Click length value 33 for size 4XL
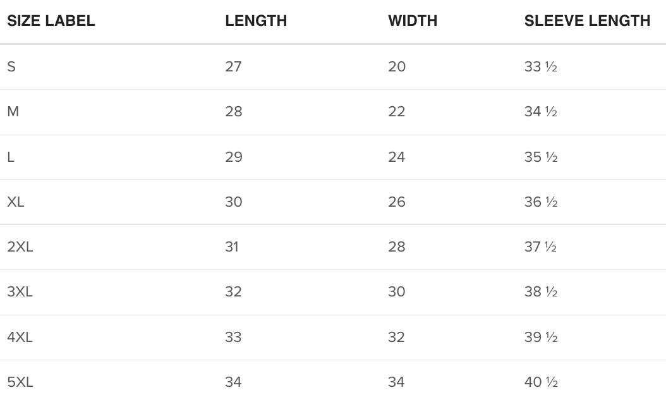 click(233, 337)
